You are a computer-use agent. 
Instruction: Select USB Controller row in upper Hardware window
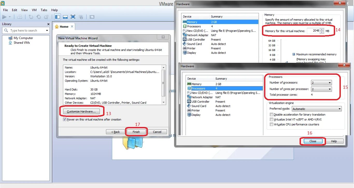click(x=220, y=40)
